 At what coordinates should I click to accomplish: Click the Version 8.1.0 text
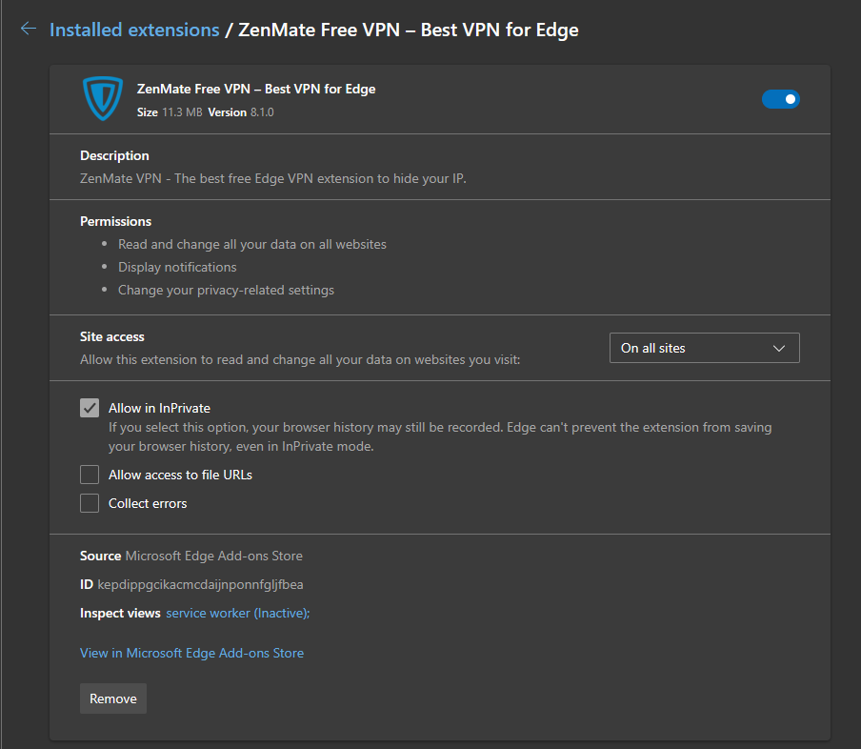(241, 112)
